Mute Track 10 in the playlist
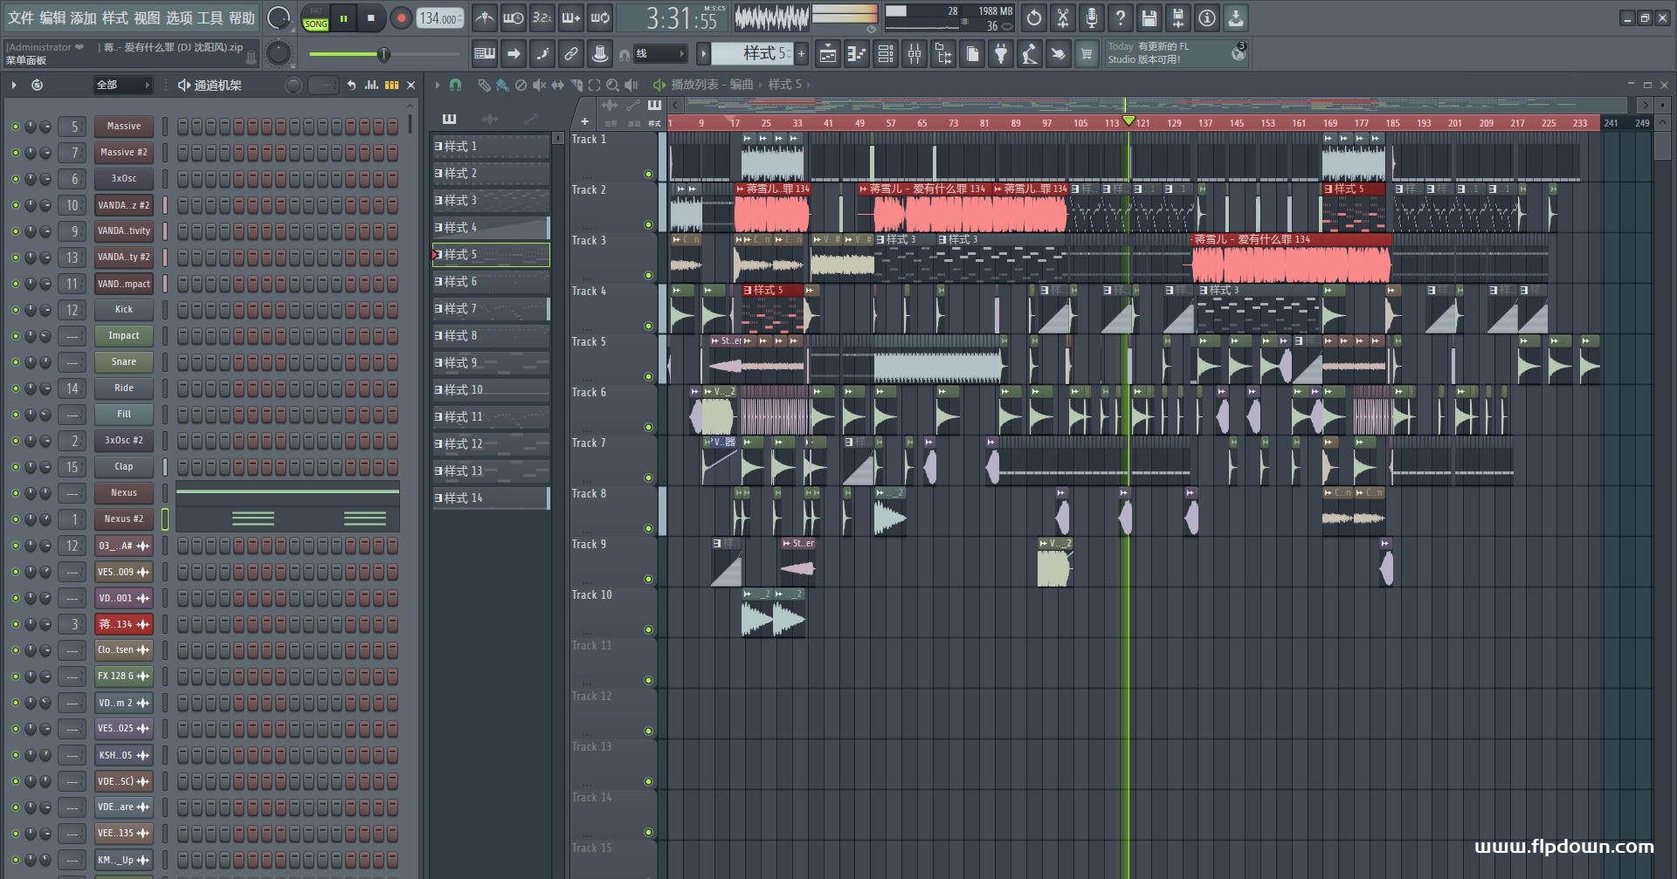The width and height of the screenshot is (1677, 879). (648, 629)
